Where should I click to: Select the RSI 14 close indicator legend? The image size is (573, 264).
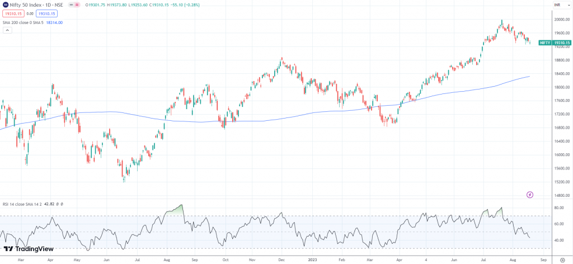click(22, 205)
